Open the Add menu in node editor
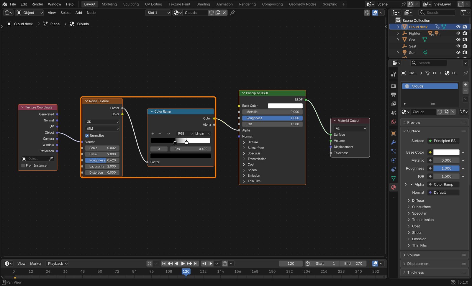472x286 pixels. [79, 13]
